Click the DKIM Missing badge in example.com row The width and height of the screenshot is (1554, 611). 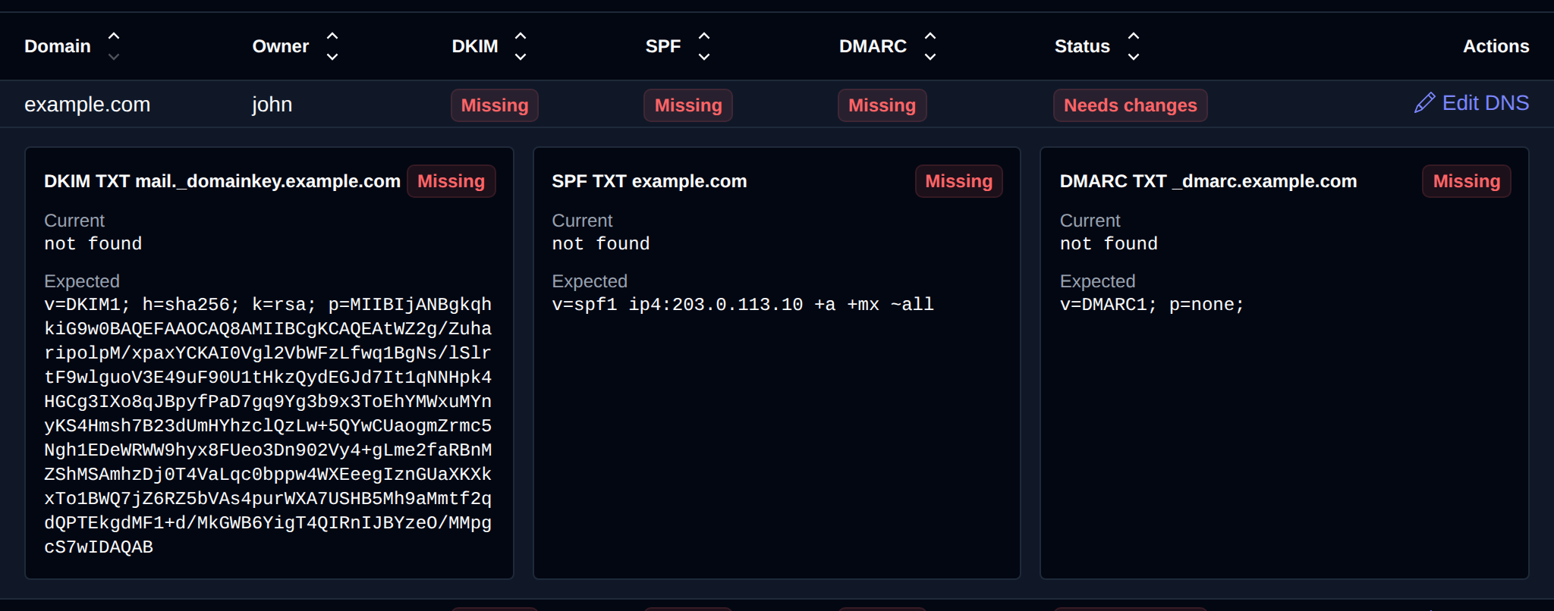tap(495, 105)
